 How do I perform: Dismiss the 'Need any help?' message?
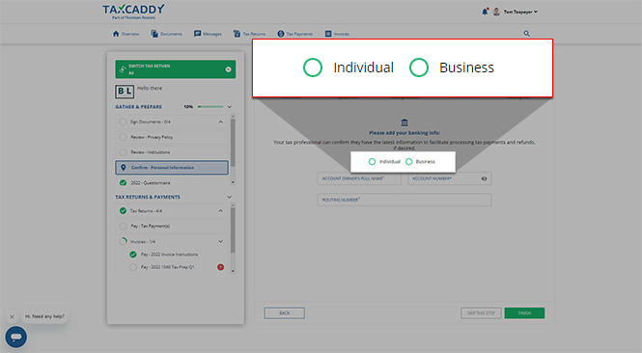[x=12, y=316]
